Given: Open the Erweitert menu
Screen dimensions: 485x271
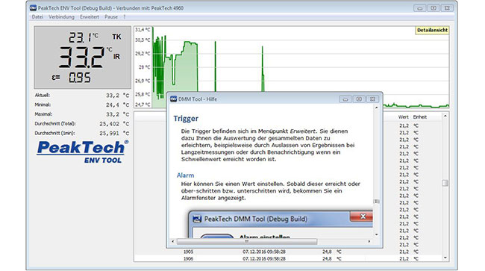Looking at the screenshot, I should [90, 17].
